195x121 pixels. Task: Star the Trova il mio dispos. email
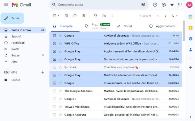60,107
